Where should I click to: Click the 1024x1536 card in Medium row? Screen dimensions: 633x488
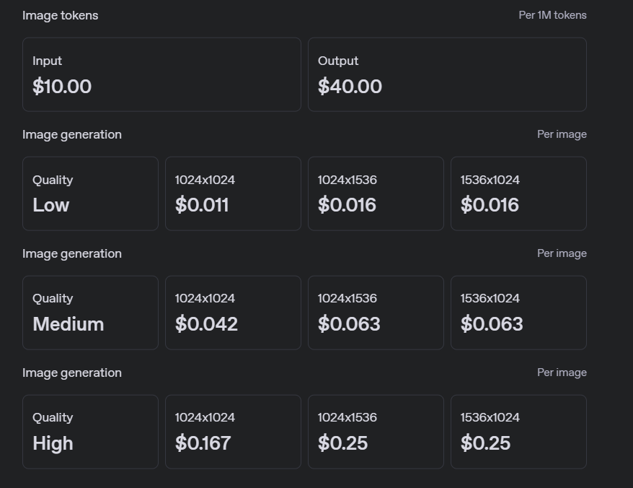(x=376, y=313)
